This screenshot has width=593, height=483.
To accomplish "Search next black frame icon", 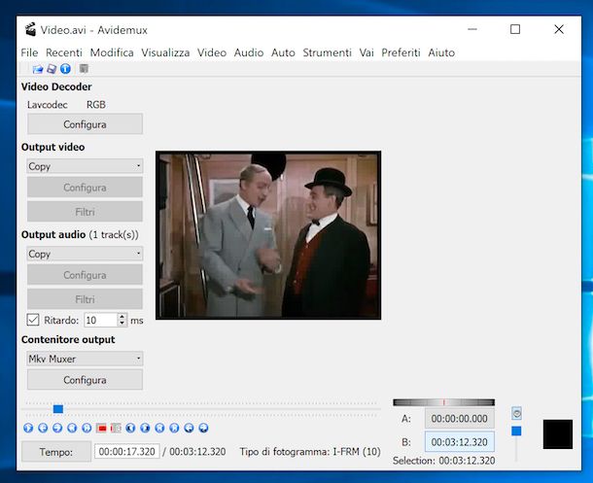I will tap(145, 428).
